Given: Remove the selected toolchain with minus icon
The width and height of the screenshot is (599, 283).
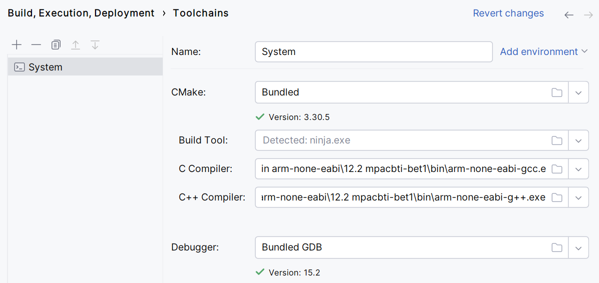Looking at the screenshot, I should 36,45.
